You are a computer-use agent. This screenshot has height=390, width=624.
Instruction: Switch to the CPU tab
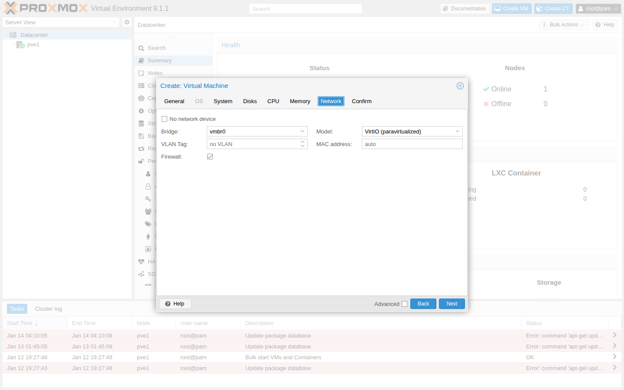click(273, 101)
